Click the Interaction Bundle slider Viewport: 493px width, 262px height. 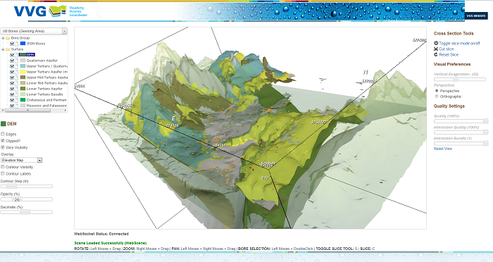461,144
